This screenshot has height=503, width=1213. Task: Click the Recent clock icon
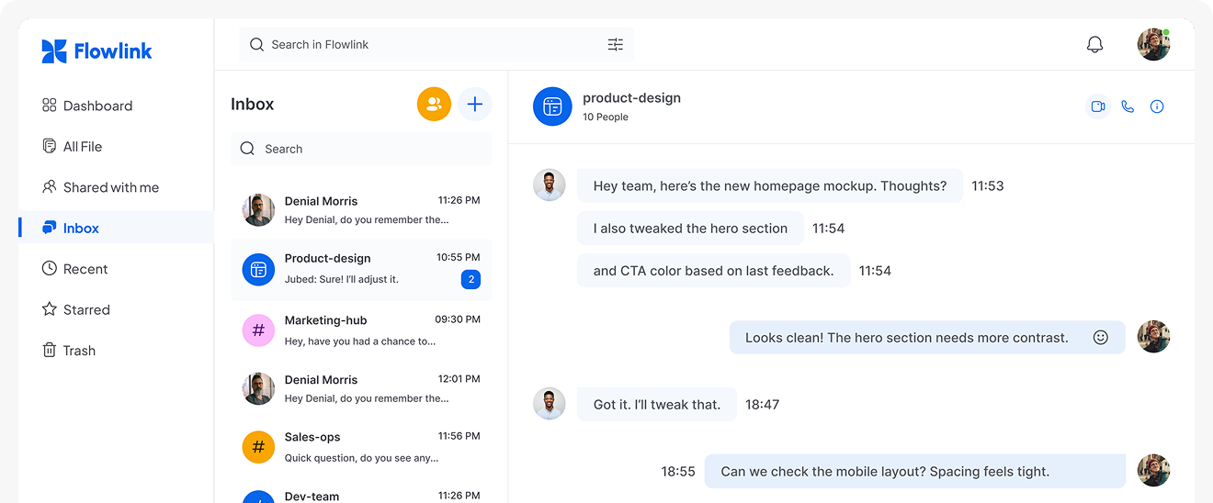point(50,268)
